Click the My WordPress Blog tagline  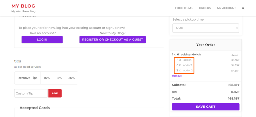(23, 11)
